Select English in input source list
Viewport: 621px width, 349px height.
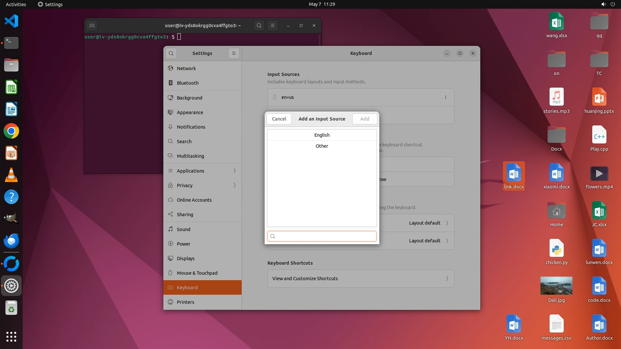tap(322, 135)
